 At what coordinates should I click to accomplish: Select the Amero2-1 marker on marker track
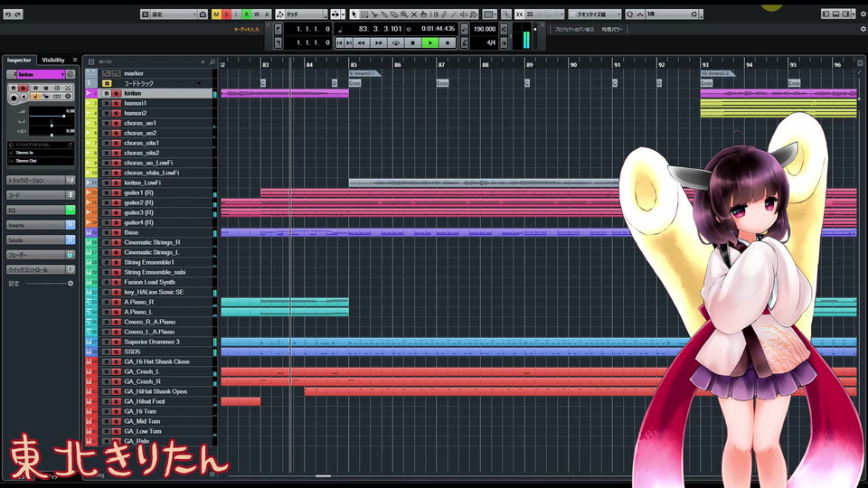tap(363, 73)
